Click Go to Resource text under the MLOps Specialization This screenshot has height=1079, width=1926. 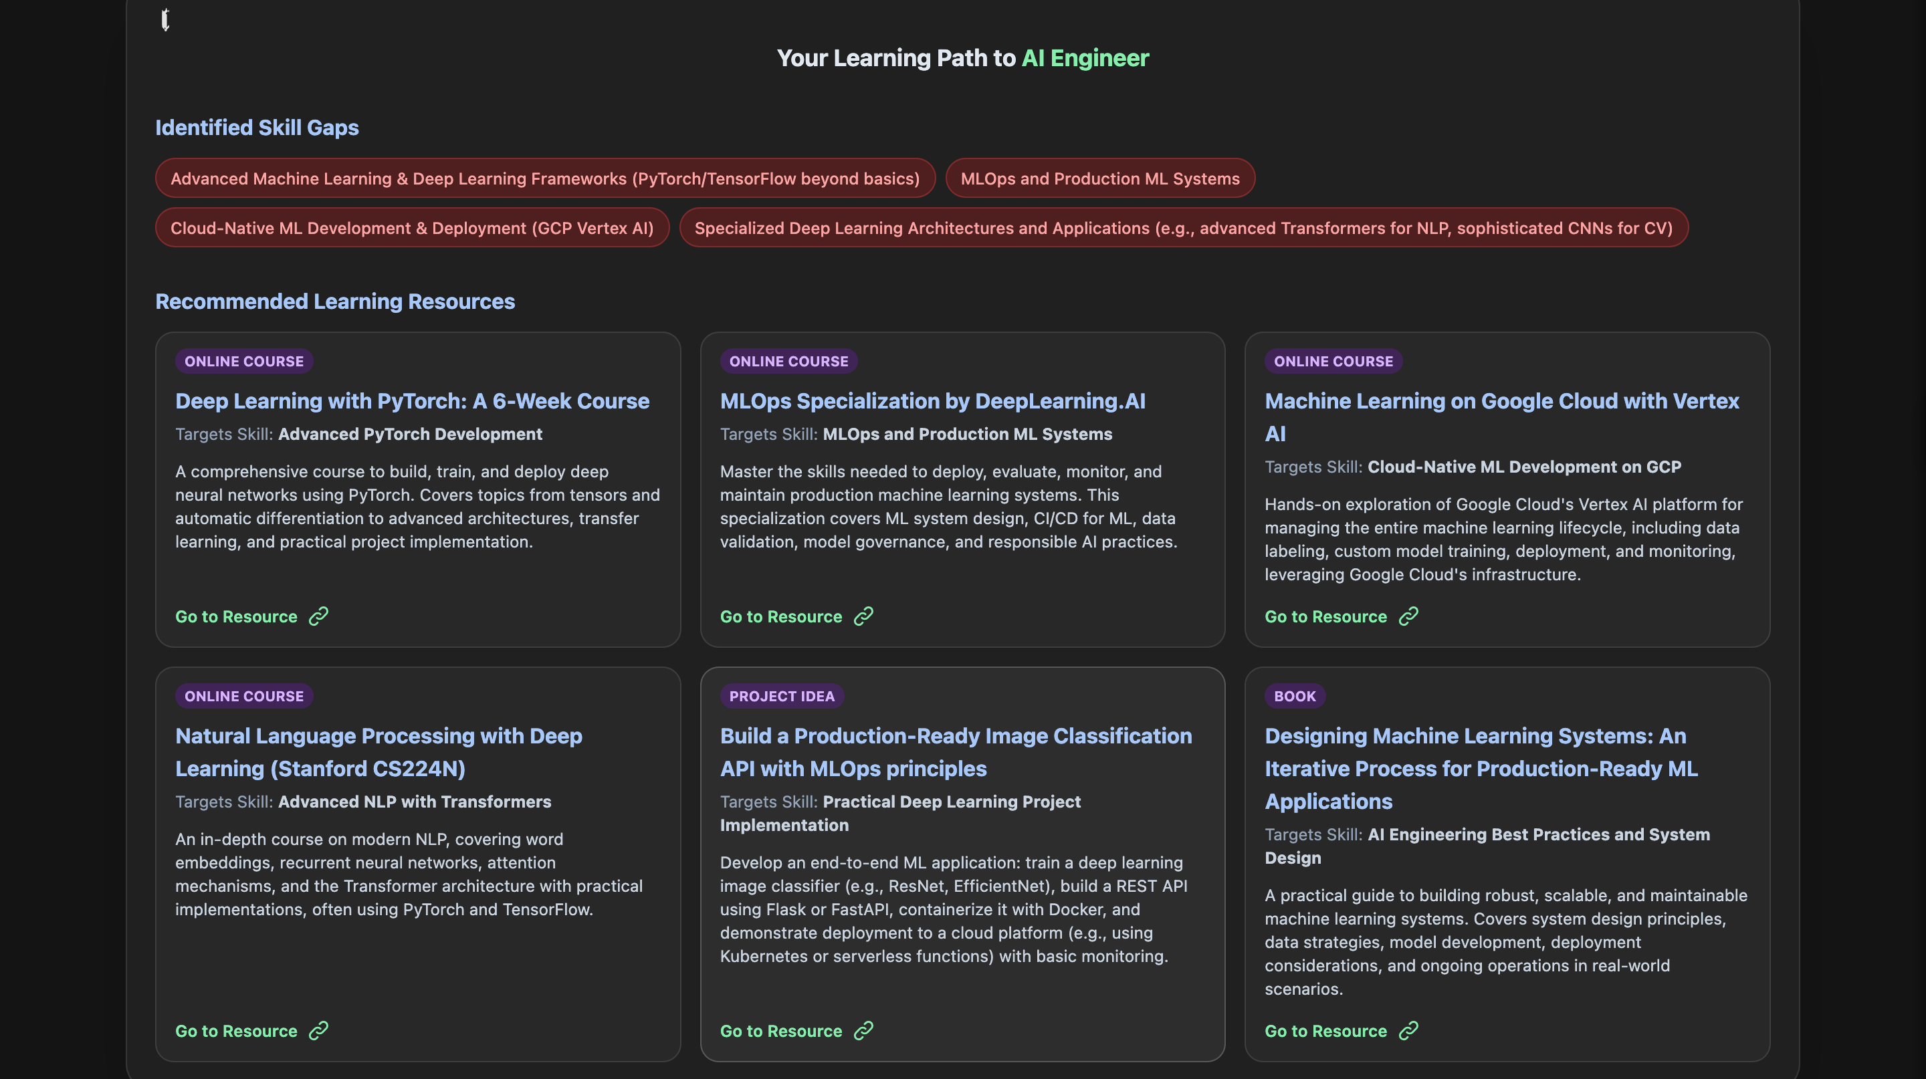tap(780, 616)
